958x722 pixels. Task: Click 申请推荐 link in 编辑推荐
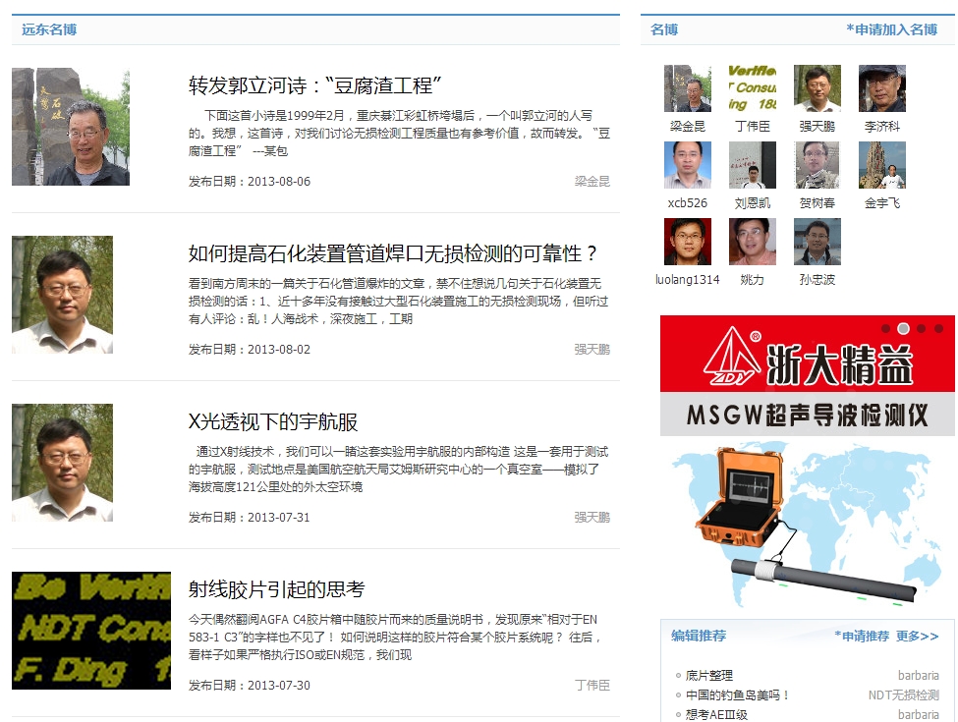click(x=862, y=636)
